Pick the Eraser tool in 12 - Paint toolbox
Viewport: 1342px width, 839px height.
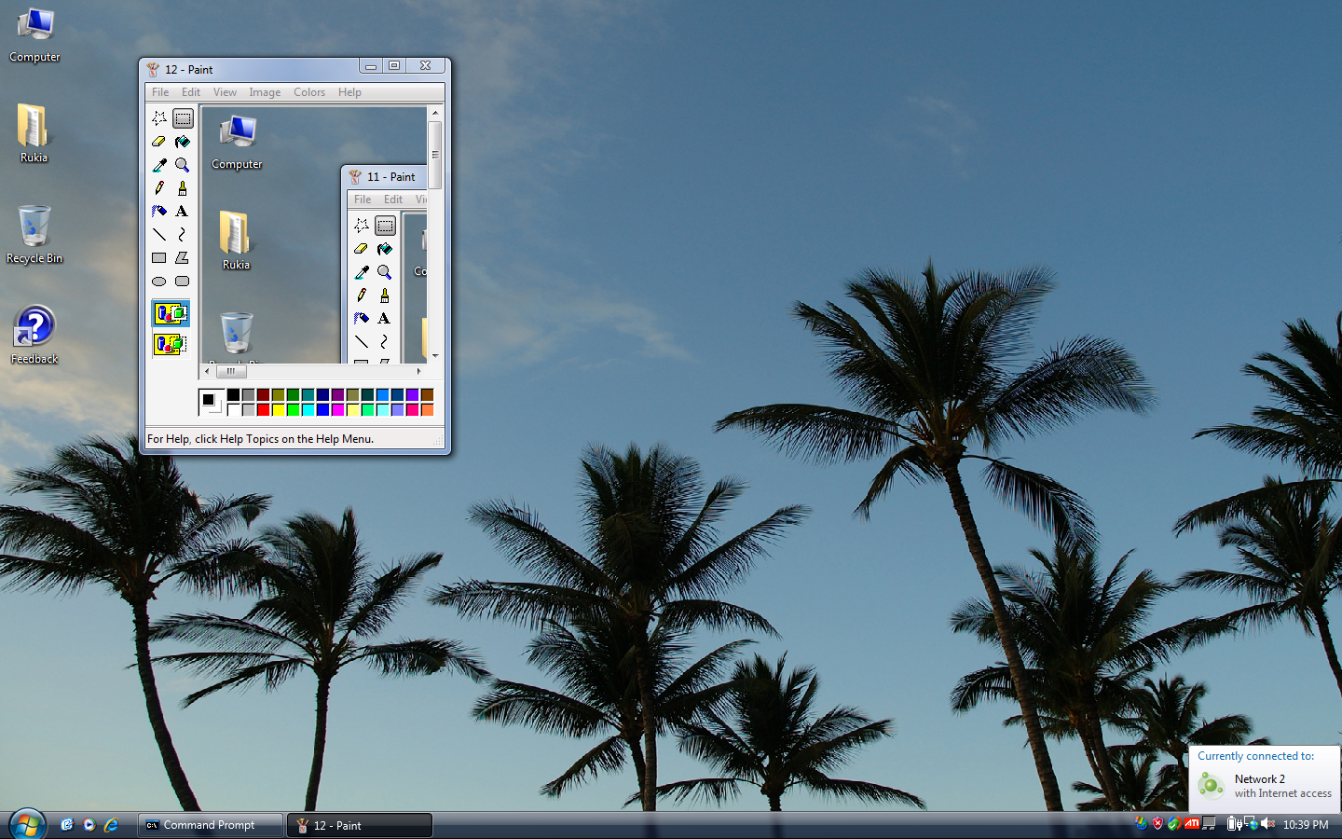pyautogui.click(x=159, y=142)
